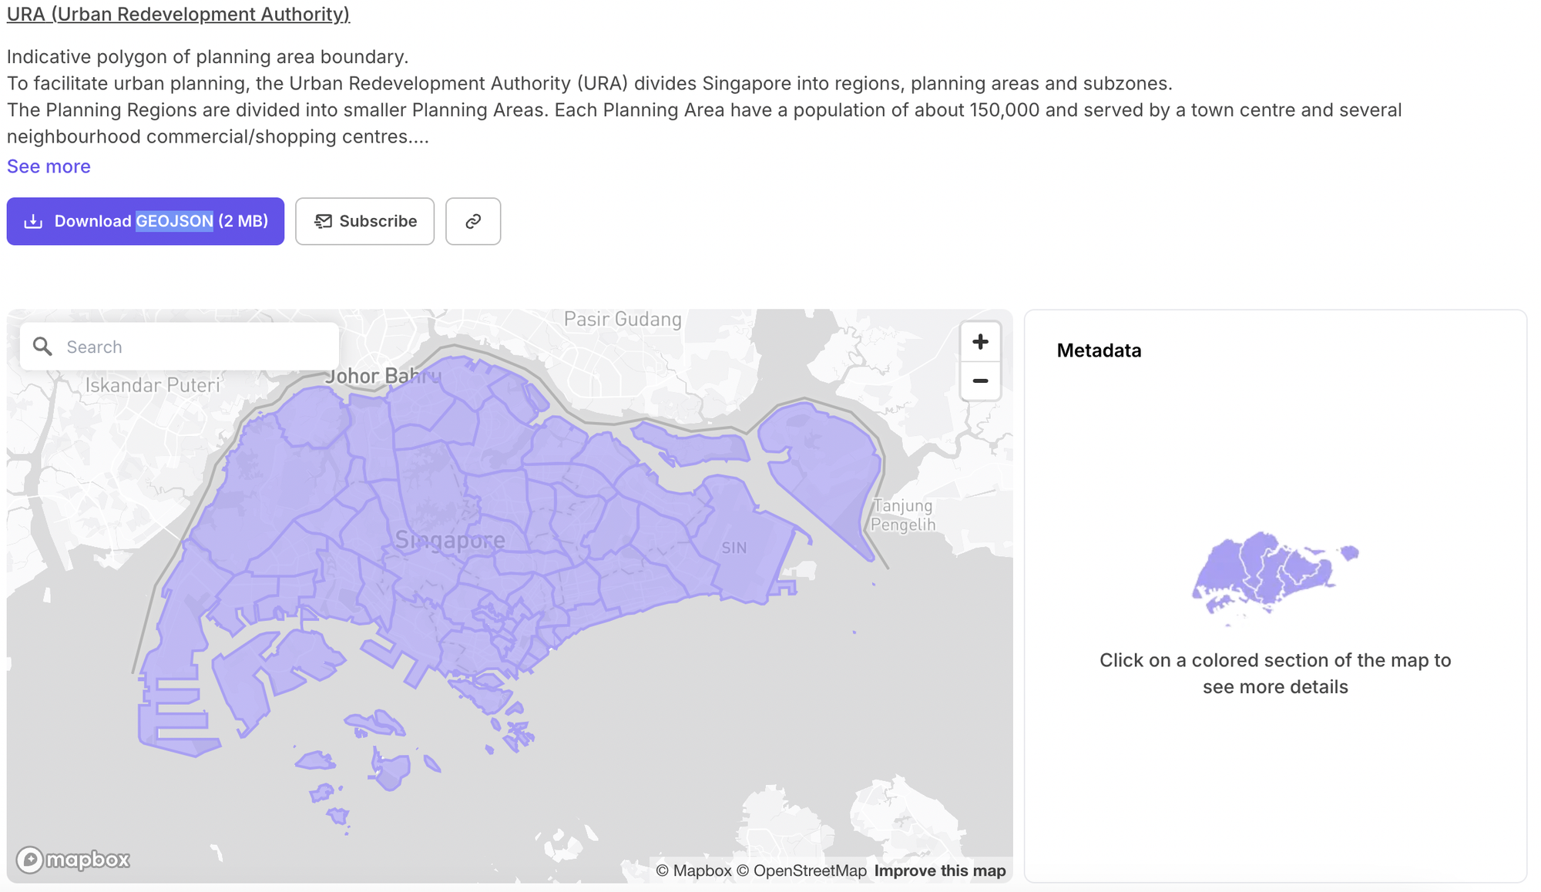
Task: Click the Improve this map link
Action: (x=940, y=870)
